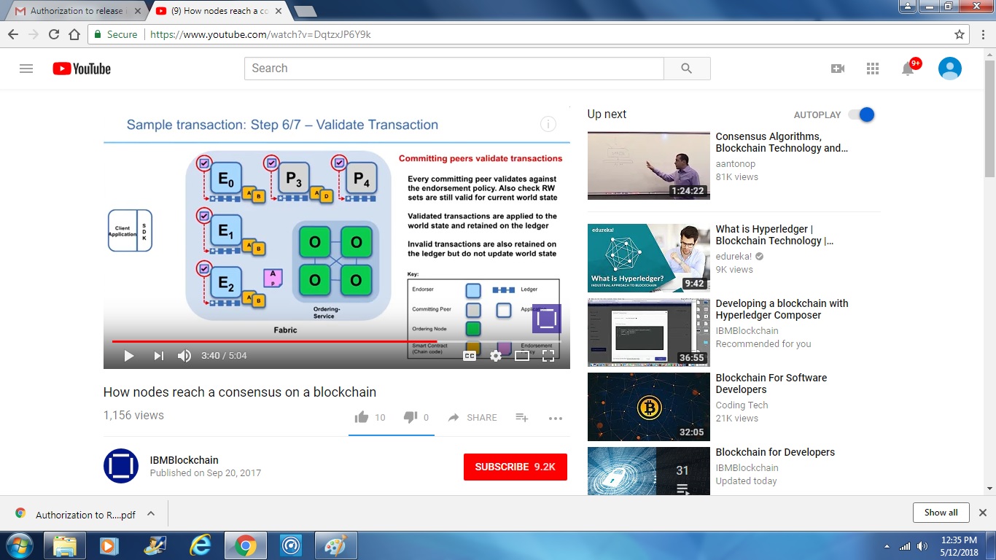Open the Chrome menu
This screenshot has height=560, width=996.
(x=981, y=34)
